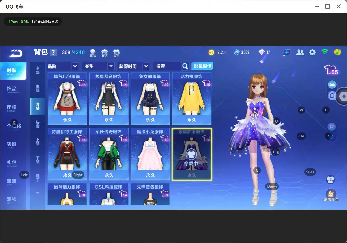Click the 12ms latency indicator
The image size is (347, 243).
point(13,22)
